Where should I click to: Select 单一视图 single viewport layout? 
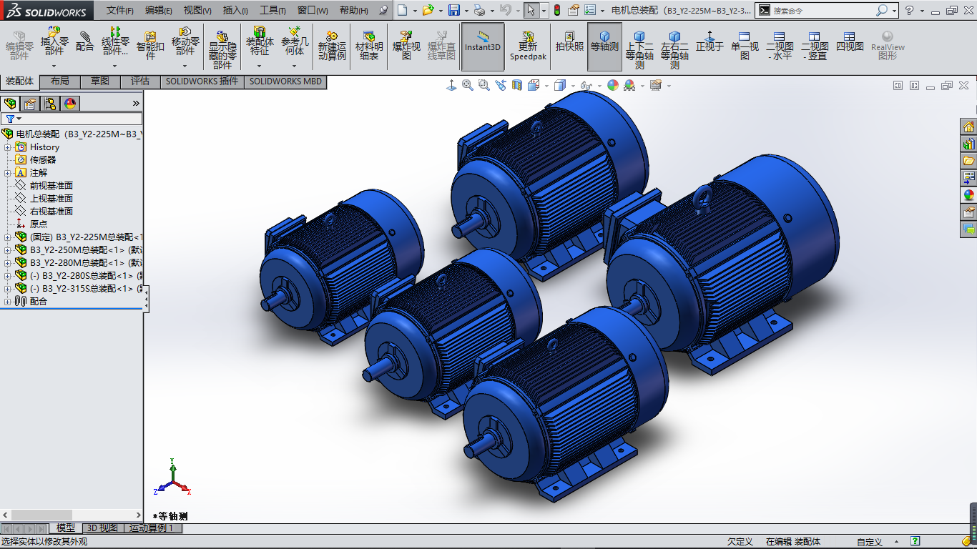tap(745, 45)
